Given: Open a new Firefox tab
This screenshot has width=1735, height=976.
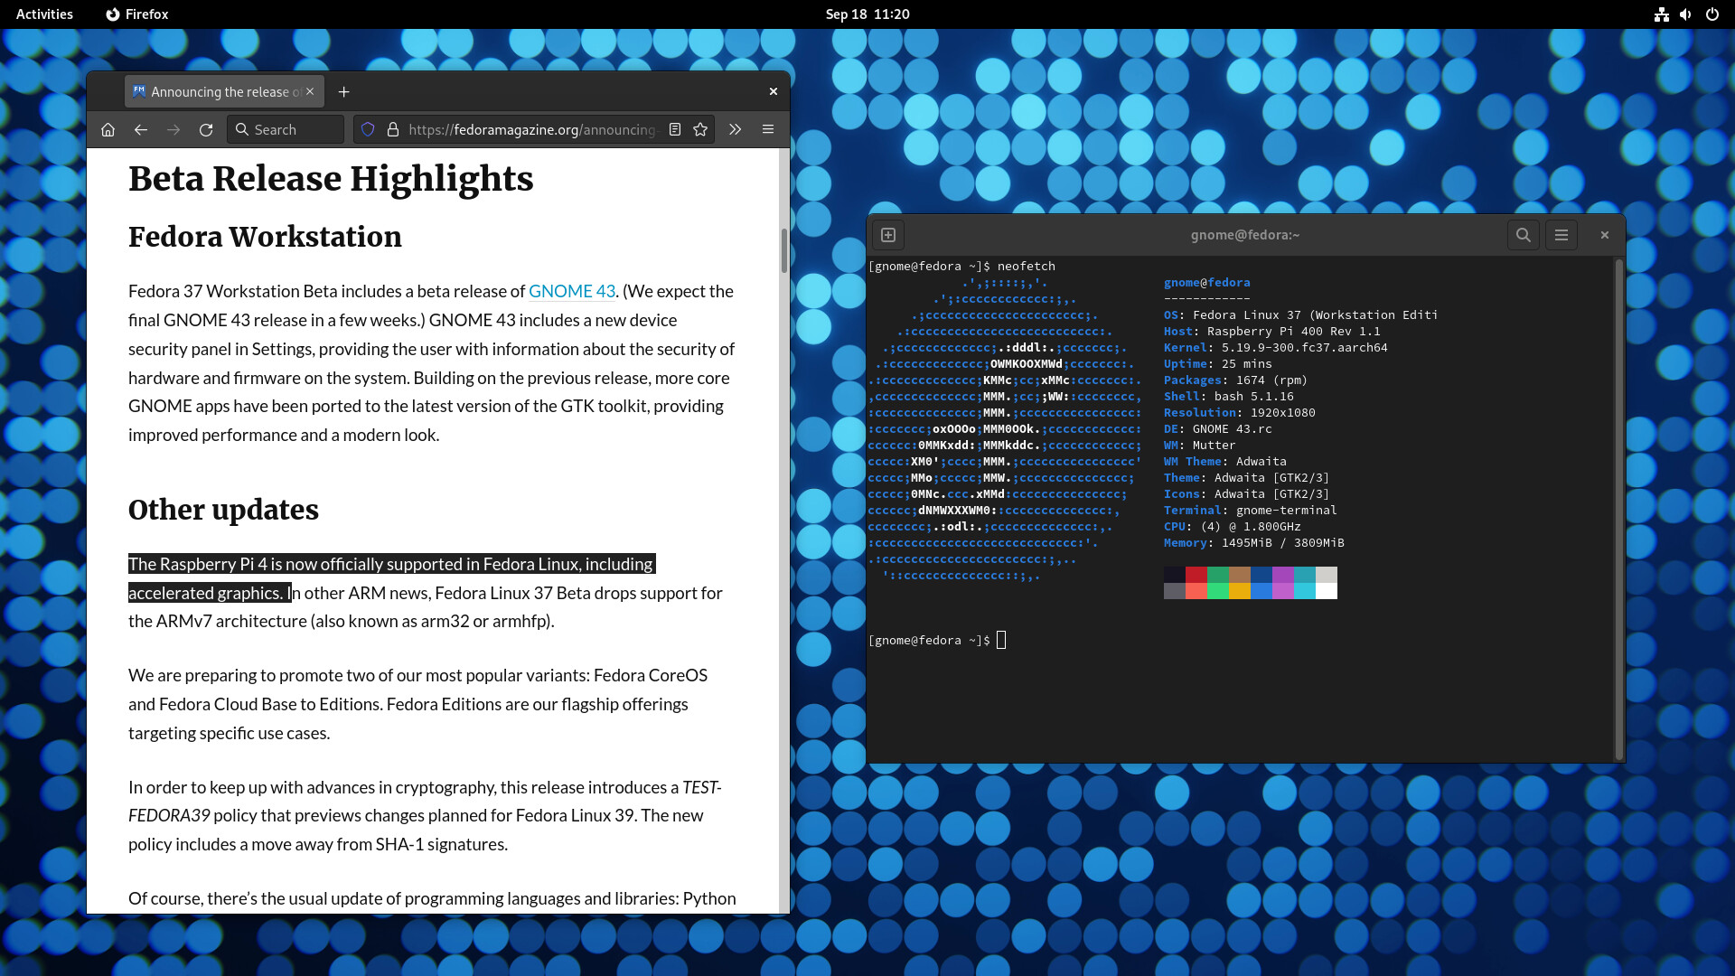Looking at the screenshot, I should [343, 91].
